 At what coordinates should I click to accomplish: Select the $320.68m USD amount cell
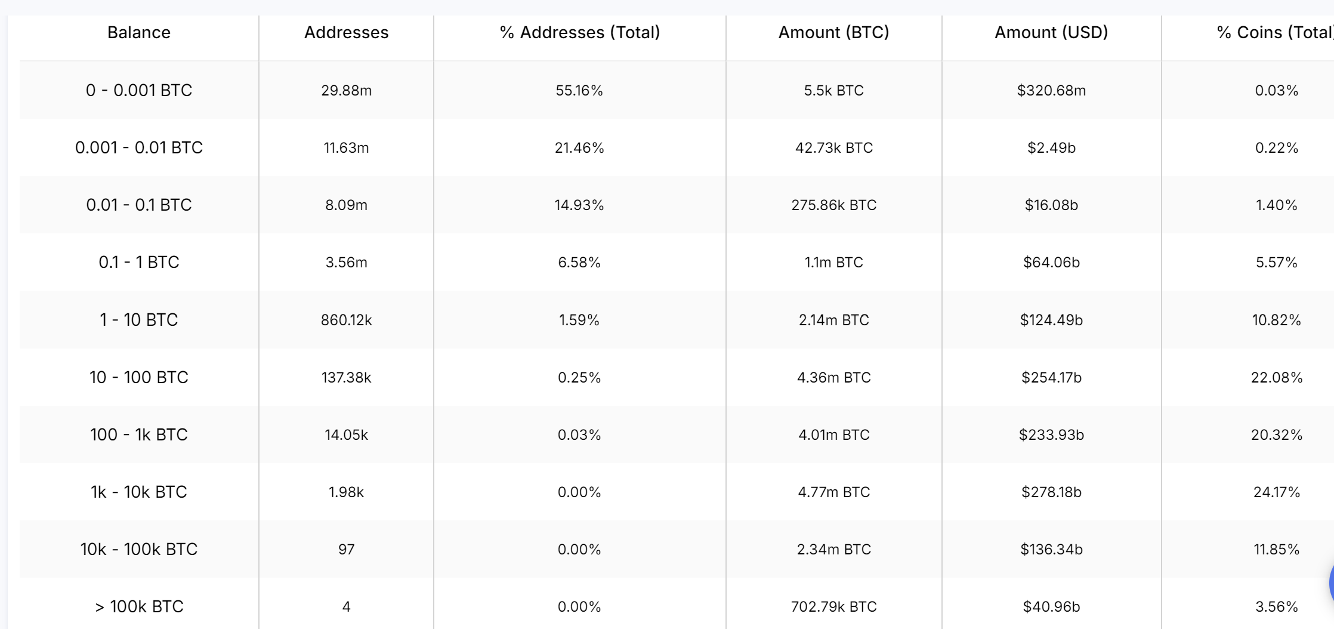(1051, 90)
